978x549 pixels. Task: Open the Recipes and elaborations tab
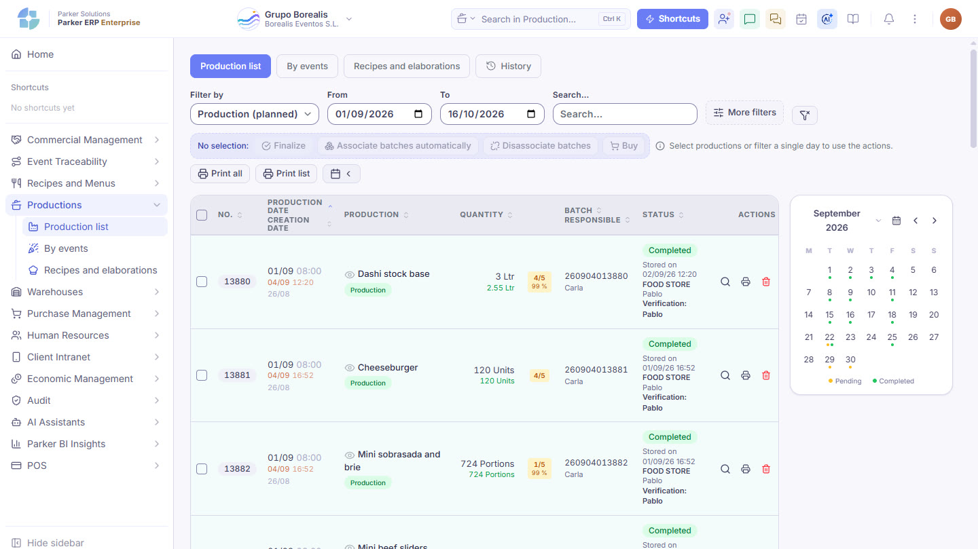[x=407, y=67]
